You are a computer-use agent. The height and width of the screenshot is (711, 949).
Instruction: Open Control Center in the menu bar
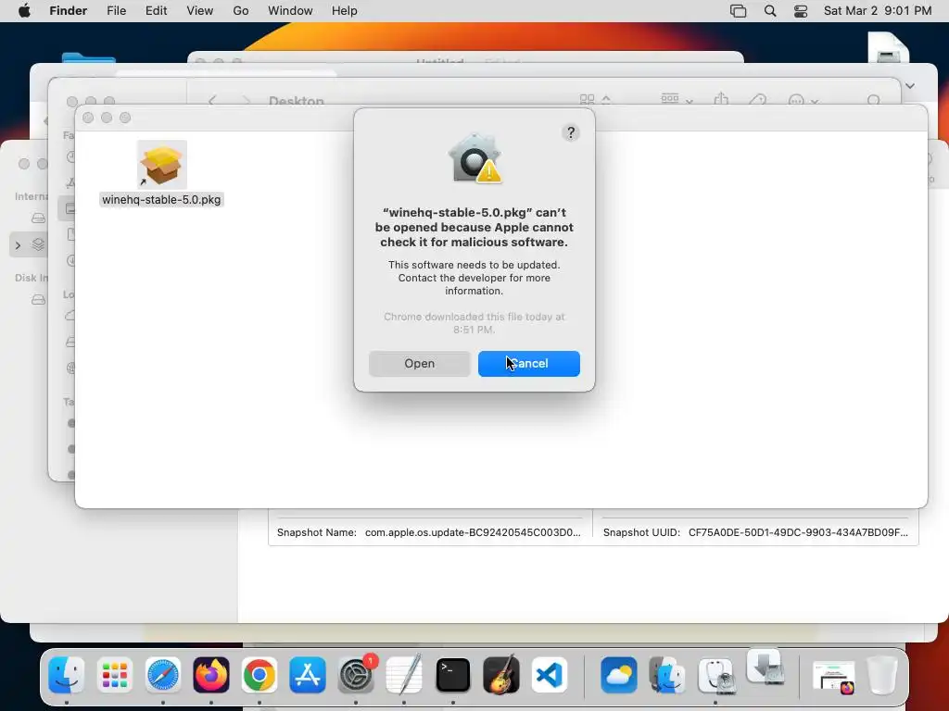pyautogui.click(x=801, y=11)
